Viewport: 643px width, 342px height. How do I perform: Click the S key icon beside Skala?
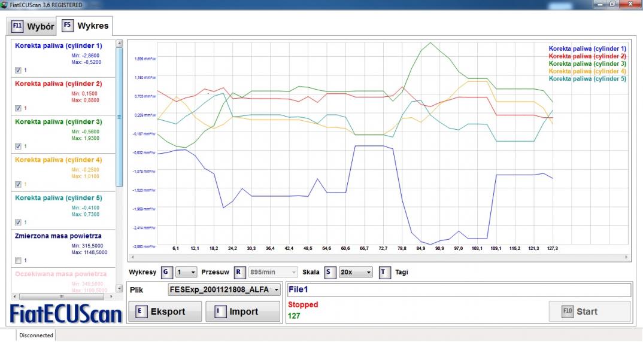pyautogui.click(x=329, y=272)
